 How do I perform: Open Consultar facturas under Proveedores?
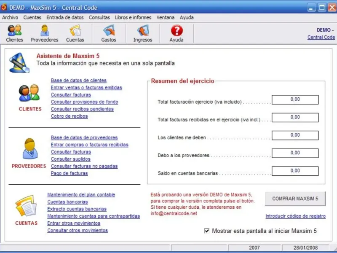71,152
